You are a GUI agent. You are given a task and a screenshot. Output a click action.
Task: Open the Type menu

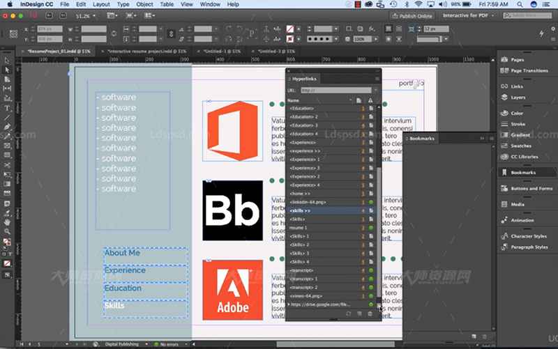123,4
